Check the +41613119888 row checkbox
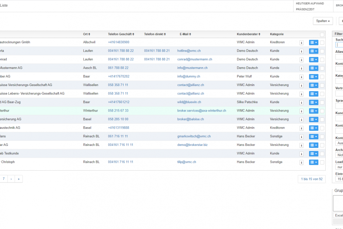 322,128
